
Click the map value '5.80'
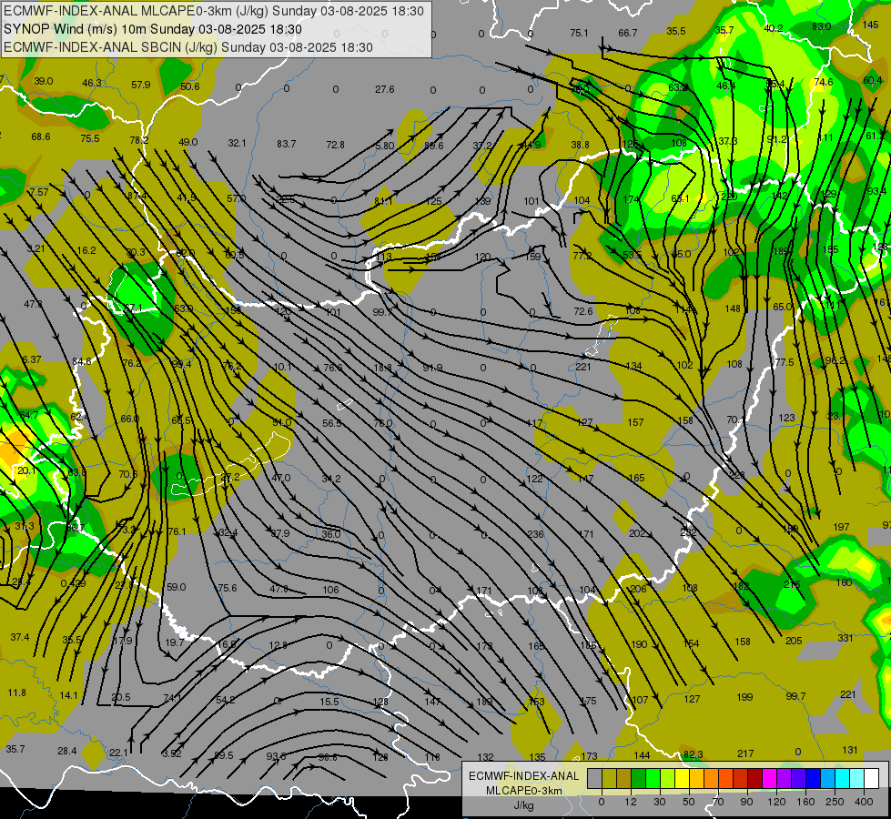pyautogui.click(x=385, y=146)
